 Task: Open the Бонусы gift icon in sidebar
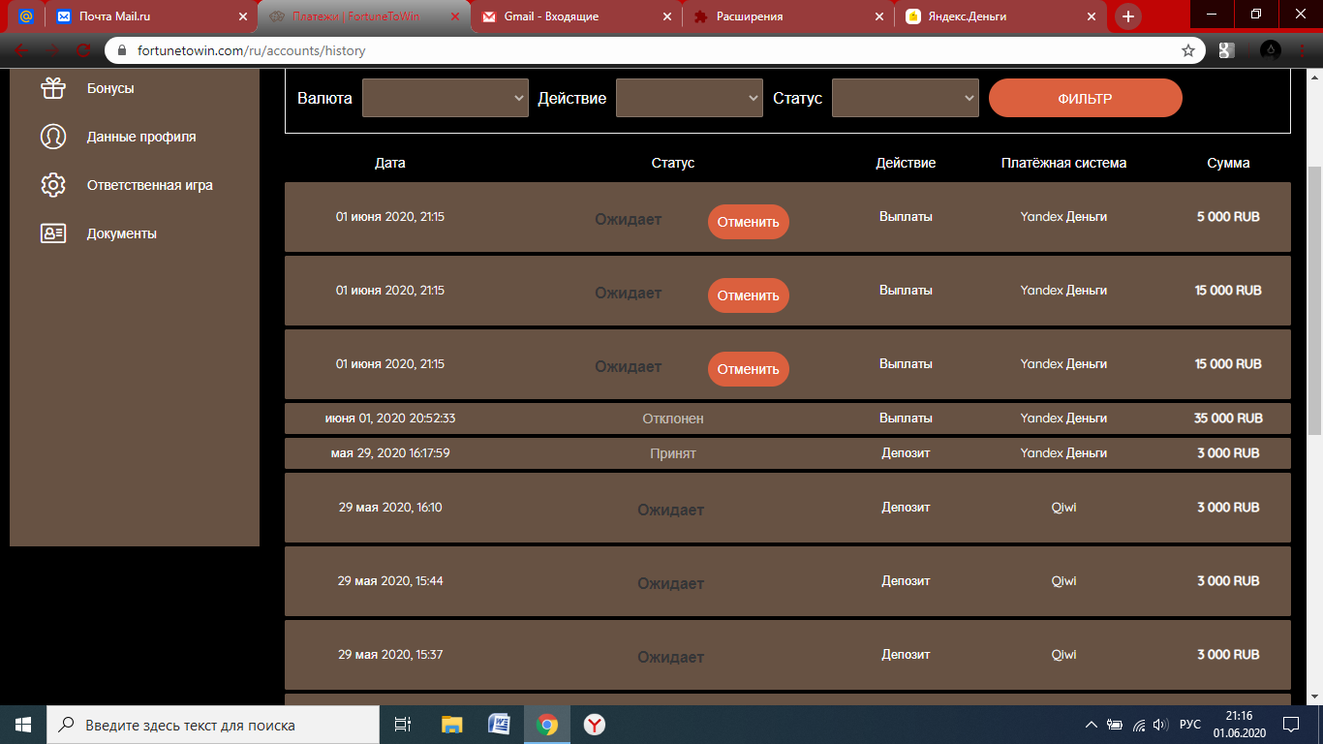[53, 88]
